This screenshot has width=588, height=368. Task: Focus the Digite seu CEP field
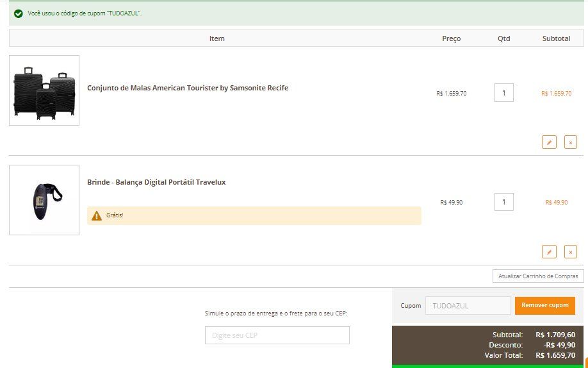(277, 335)
